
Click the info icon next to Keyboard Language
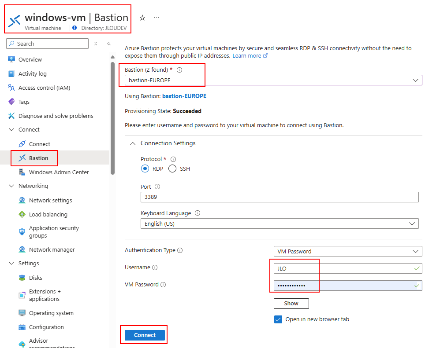[x=198, y=213]
